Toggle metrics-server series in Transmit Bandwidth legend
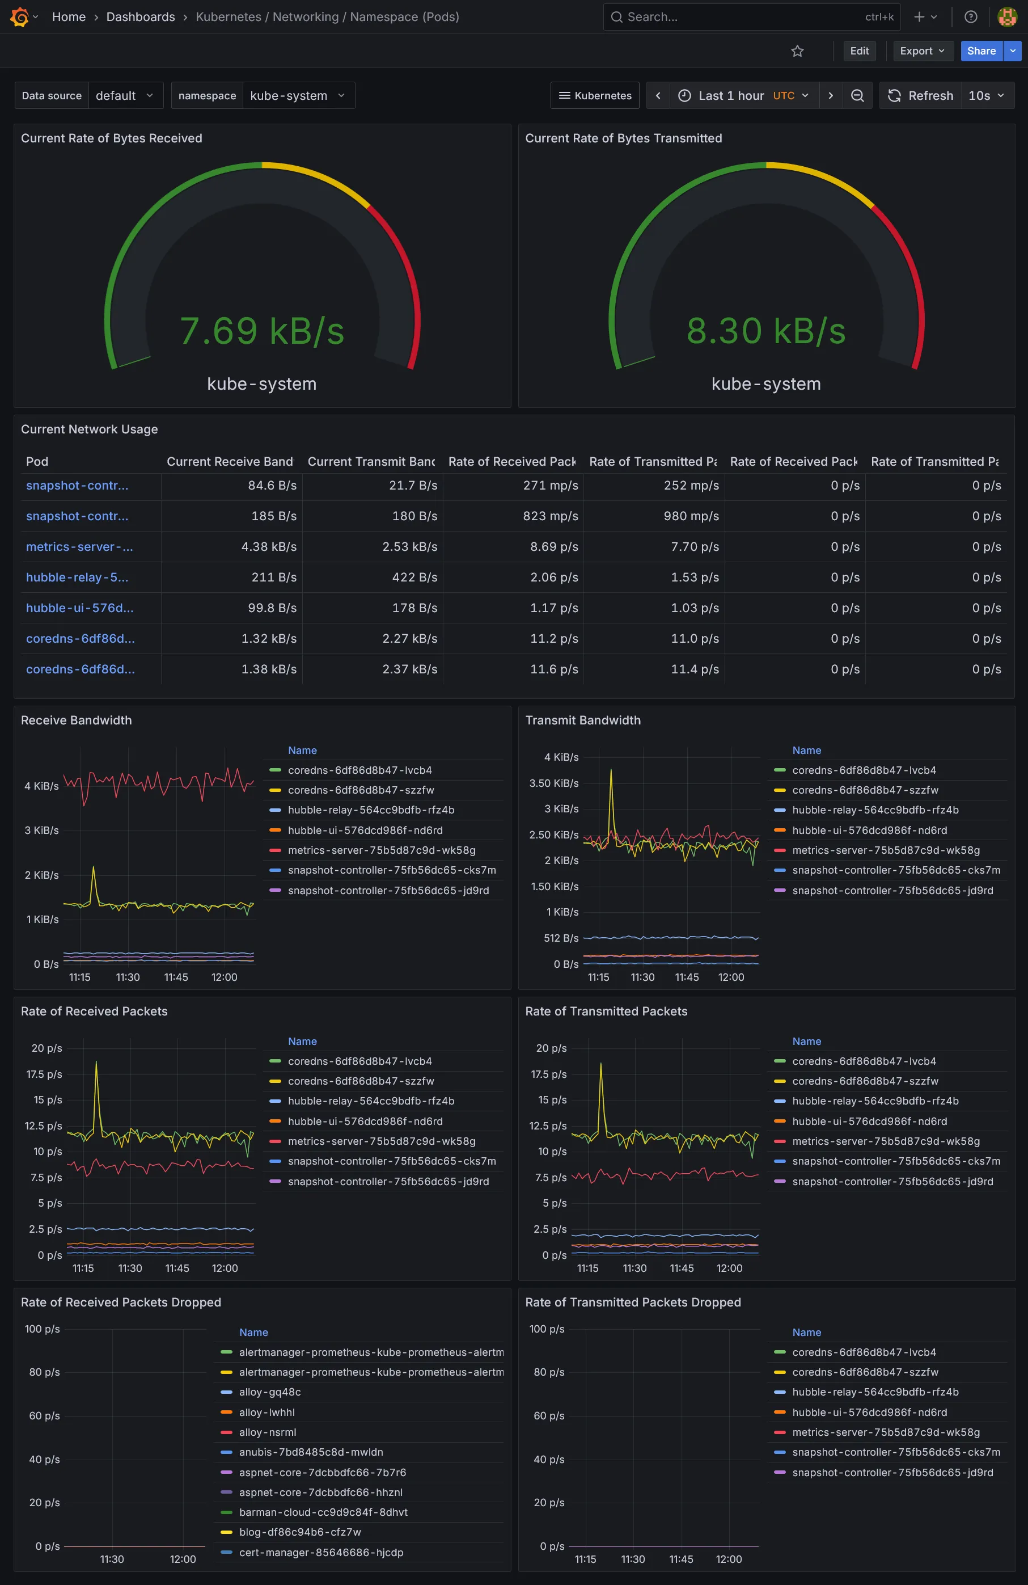 (886, 850)
